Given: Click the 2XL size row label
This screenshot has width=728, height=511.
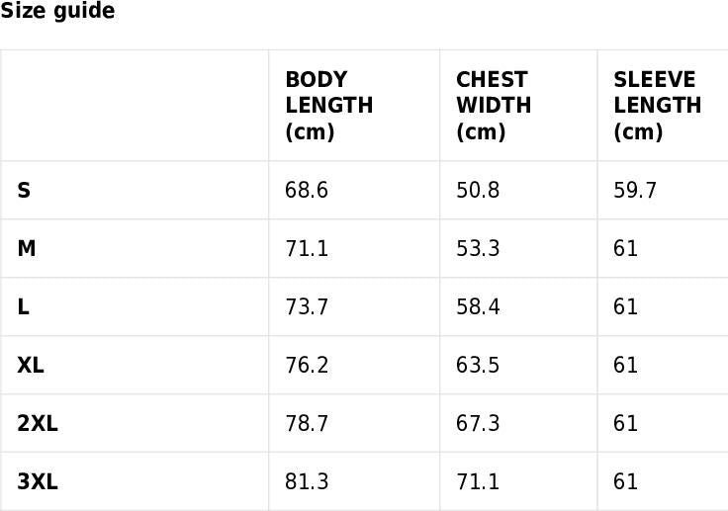Looking at the screenshot, I should (38, 424).
